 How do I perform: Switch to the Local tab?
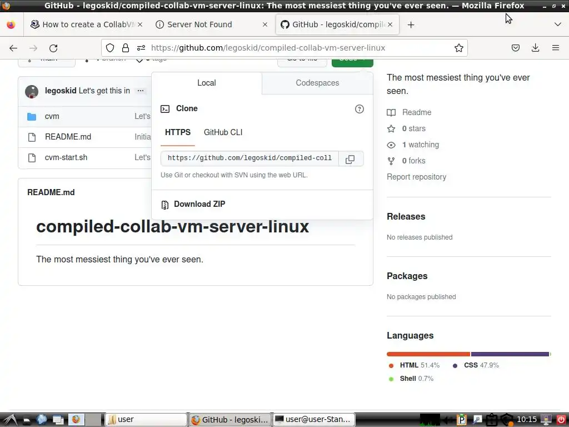coord(207,83)
